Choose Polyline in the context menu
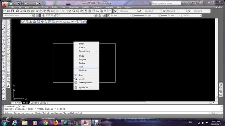The height and width of the screenshot is (126, 225). click(x=86, y=59)
